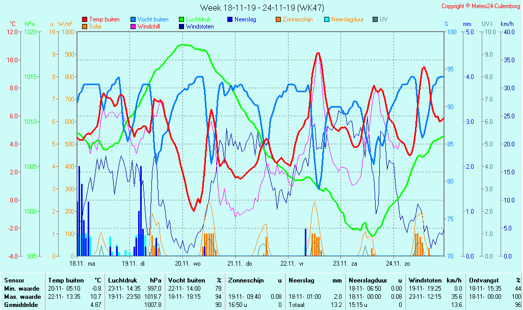Image resolution: width=523 pixels, height=310 pixels.
Task: Click the orange Solar legend swatch
Action: click(85, 27)
